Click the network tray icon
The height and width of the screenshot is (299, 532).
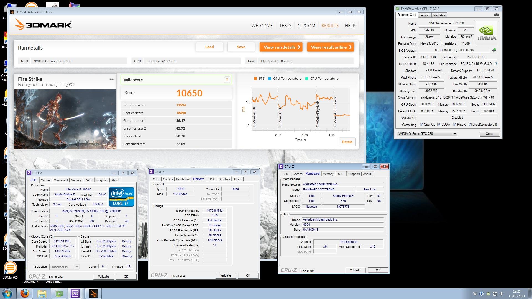pyautogui.click(x=495, y=294)
